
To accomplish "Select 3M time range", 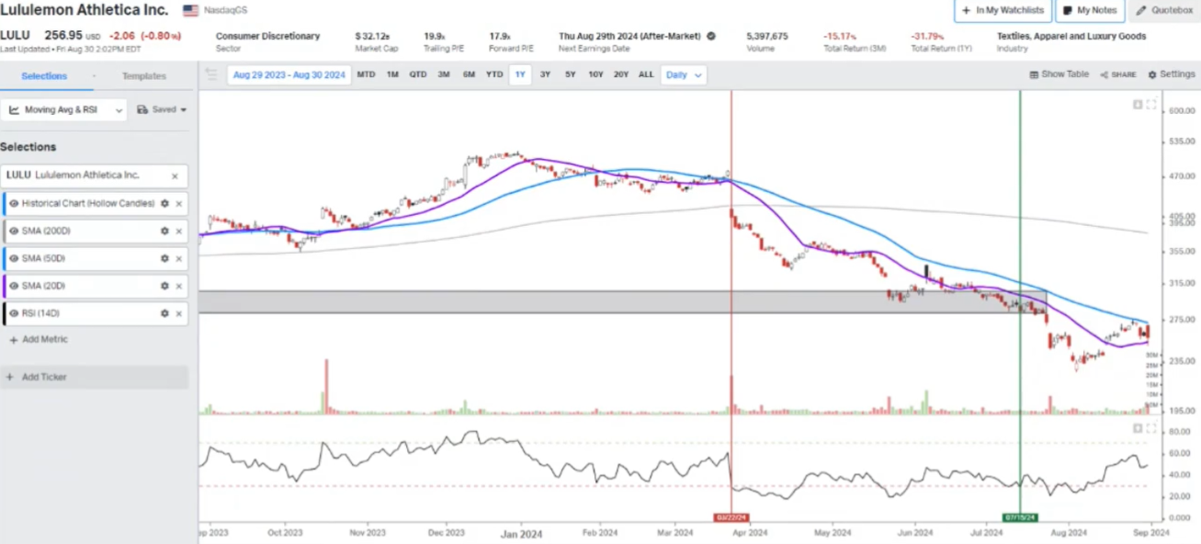I will click(x=444, y=74).
